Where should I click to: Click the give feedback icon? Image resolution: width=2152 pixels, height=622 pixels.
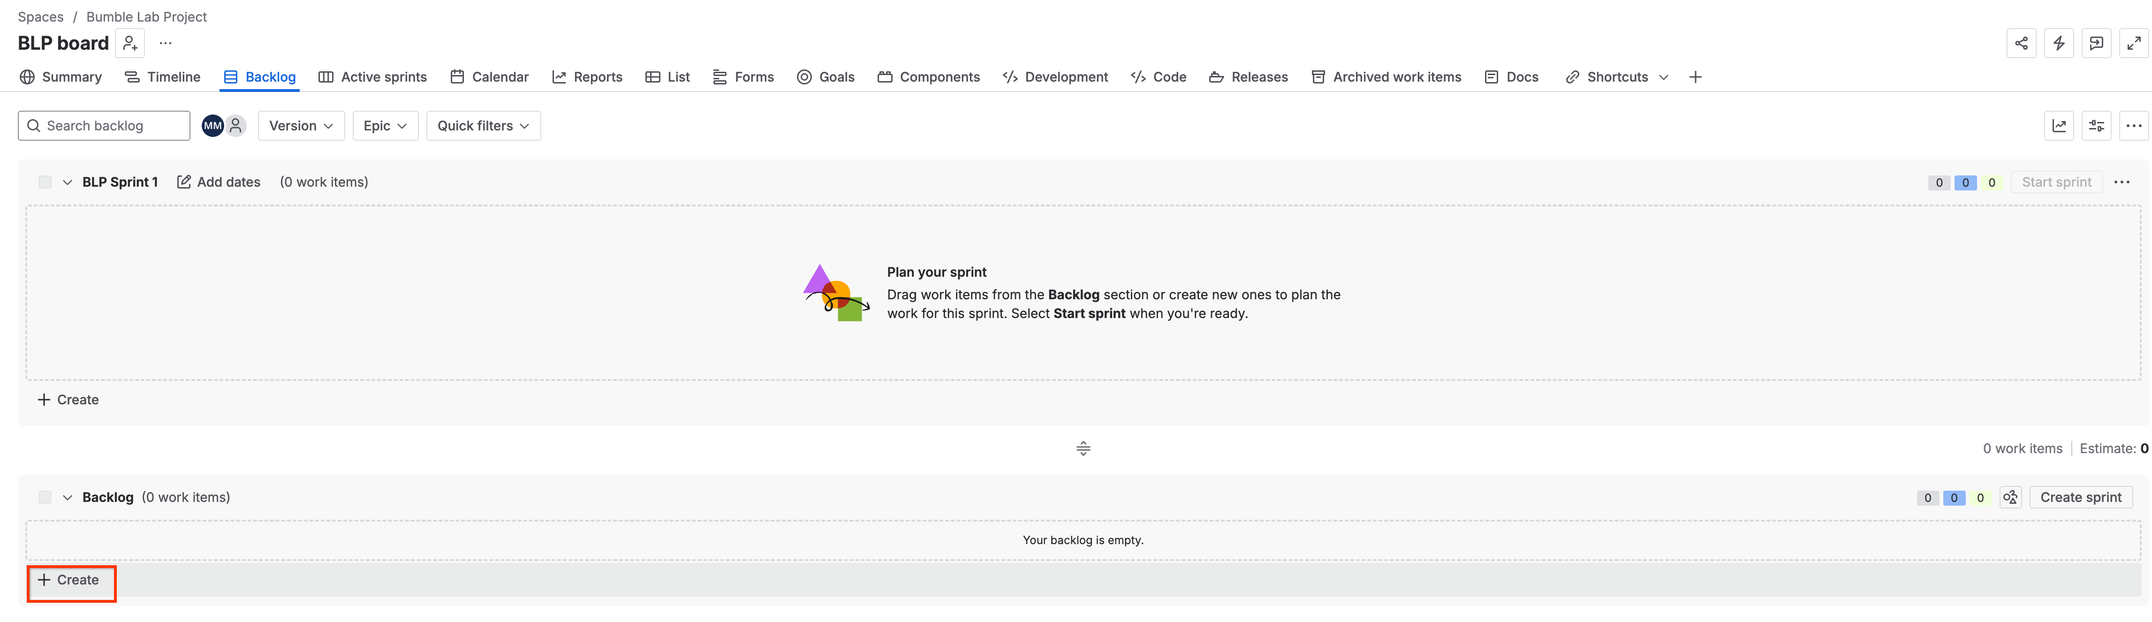pos(2096,44)
